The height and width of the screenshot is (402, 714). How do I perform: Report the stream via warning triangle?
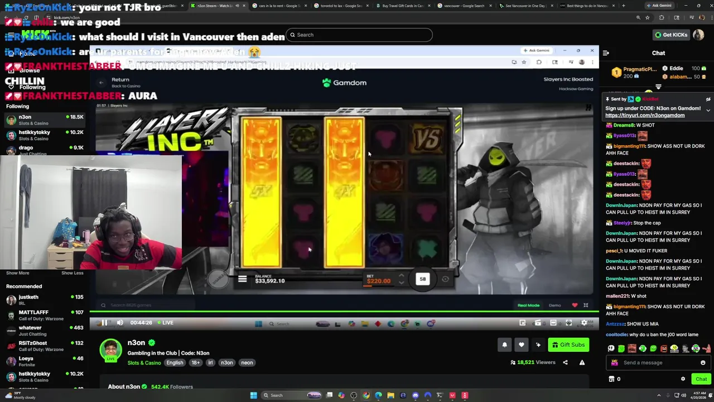tap(582, 362)
